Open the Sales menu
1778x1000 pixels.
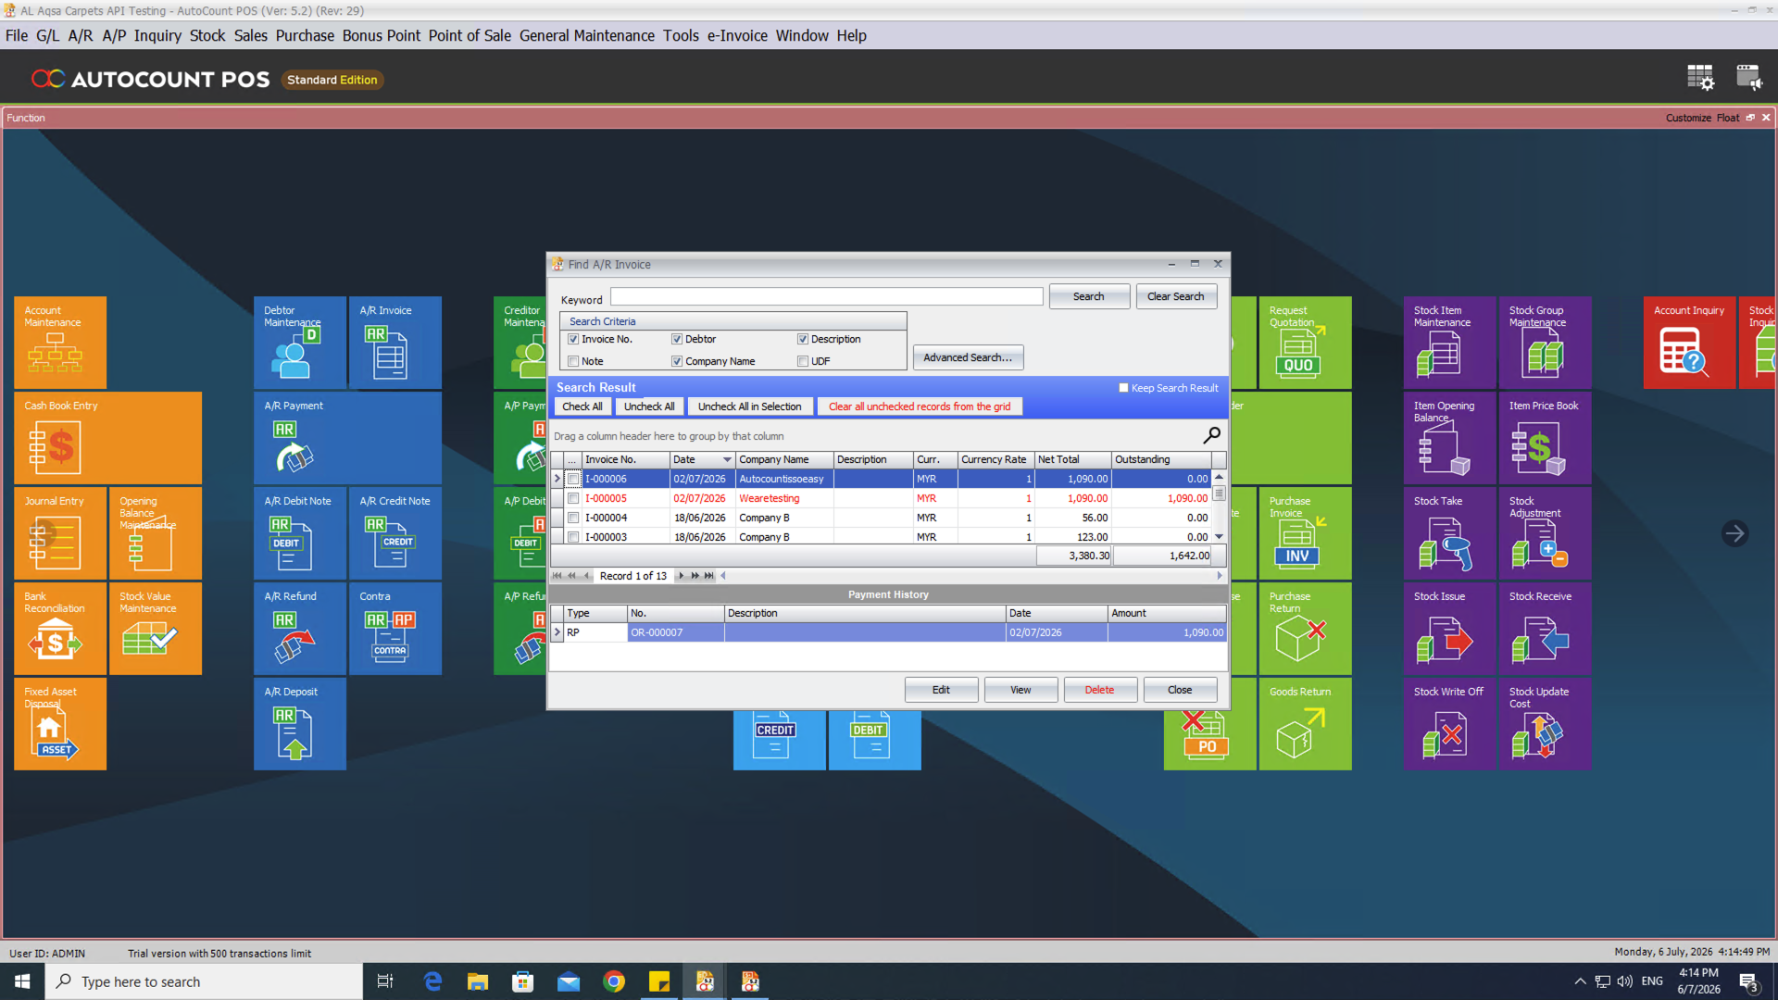pyautogui.click(x=250, y=35)
